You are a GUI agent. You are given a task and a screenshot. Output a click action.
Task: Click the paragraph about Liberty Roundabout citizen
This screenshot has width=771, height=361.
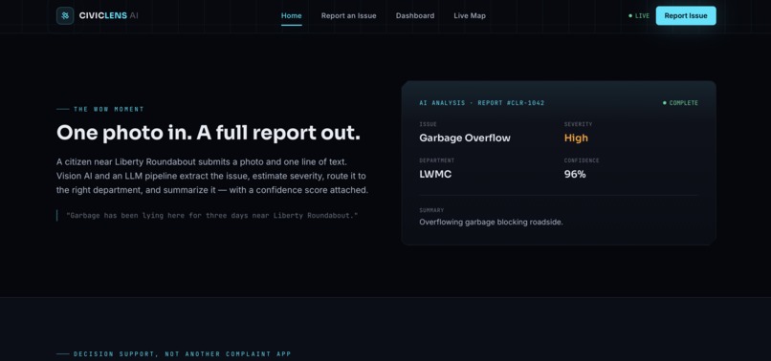pos(212,176)
